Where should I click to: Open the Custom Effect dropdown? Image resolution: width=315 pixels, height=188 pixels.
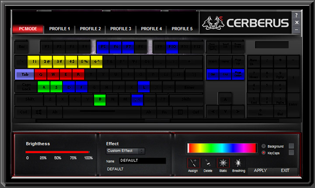tap(126, 151)
